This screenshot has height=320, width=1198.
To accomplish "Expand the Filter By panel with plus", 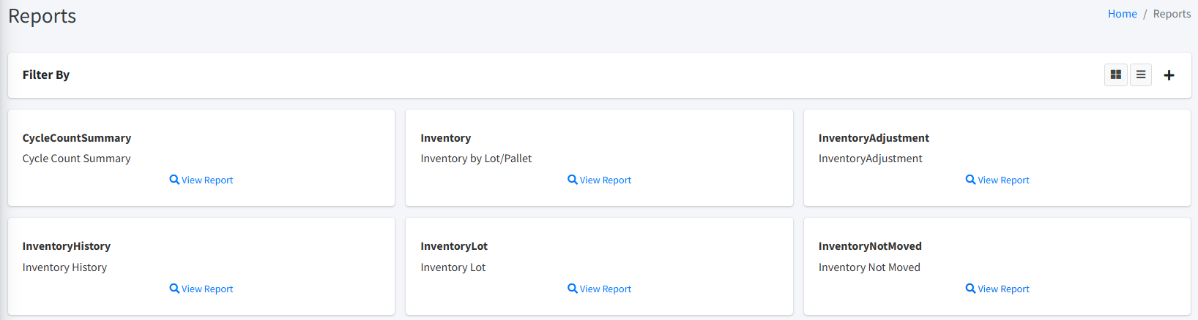I will (1169, 75).
